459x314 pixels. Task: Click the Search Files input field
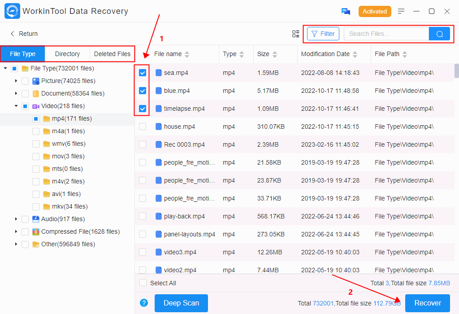[x=386, y=34]
